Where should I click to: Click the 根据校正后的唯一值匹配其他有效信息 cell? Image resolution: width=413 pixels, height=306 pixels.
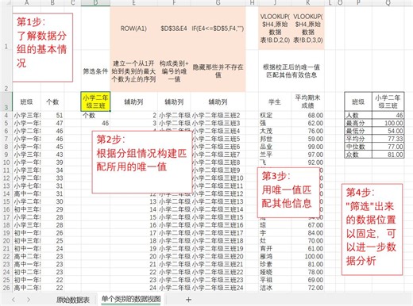(291, 71)
